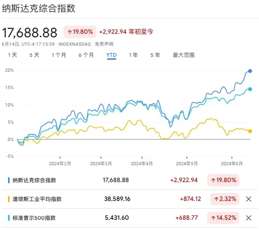This screenshot has width=259, height=229.
Task: Switch to 6个月 time range
Action: [x=86, y=55]
